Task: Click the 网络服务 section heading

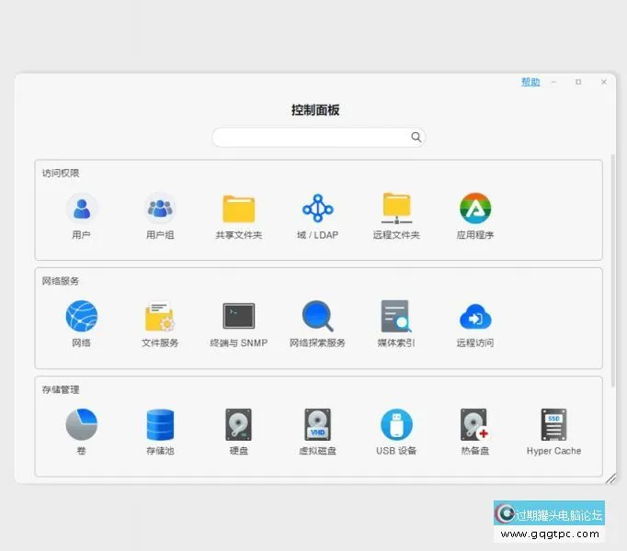Action: click(x=61, y=281)
